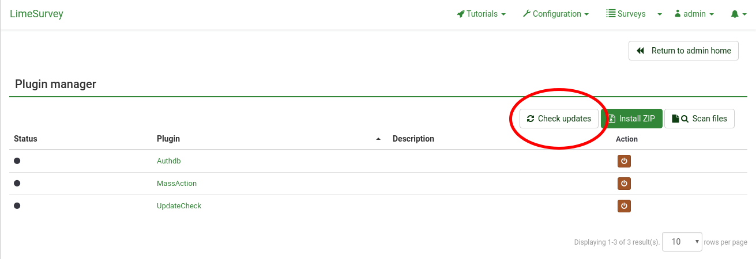The image size is (756, 259).
Task: Open the Tutorials menu
Action: [482, 14]
